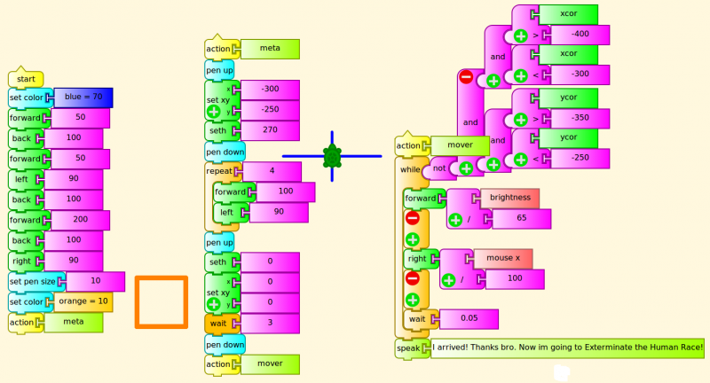Click green plus on mouse x divide block
The image size is (710, 383).
click(x=448, y=280)
